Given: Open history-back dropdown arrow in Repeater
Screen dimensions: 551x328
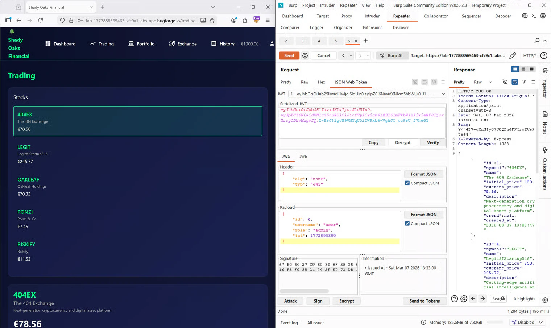Looking at the screenshot, I should pyautogui.click(x=351, y=55).
